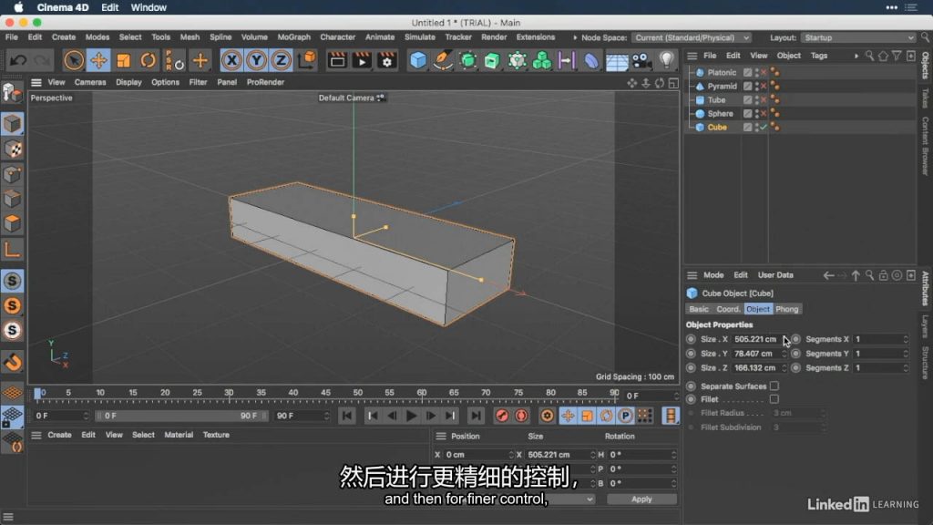The height and width of the screenshot is (525, 933).
Task: Open the viewport ProRender menu
Action: 265,82
